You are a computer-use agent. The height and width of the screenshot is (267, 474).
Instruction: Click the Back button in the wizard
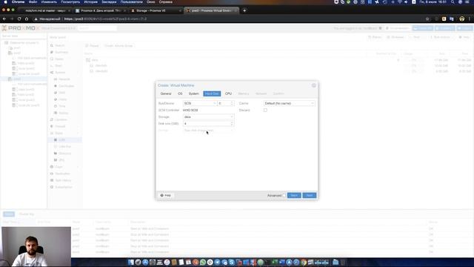coord(294,196)
